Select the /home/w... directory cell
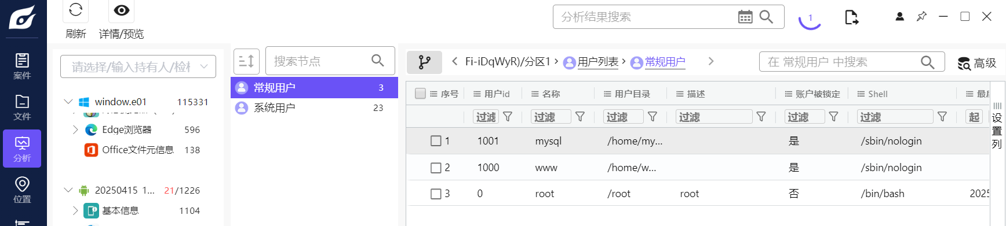This screenshot has width=1006, height=226. tap(632, 168)
